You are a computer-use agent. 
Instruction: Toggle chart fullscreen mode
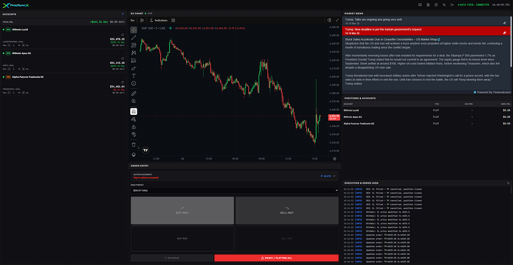point(337,20)
